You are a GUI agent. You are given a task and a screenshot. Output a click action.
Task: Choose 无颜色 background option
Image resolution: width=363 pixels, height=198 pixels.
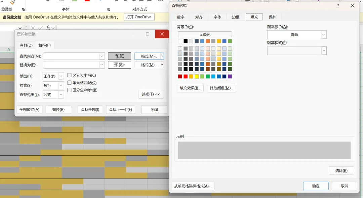coord(205,34)
